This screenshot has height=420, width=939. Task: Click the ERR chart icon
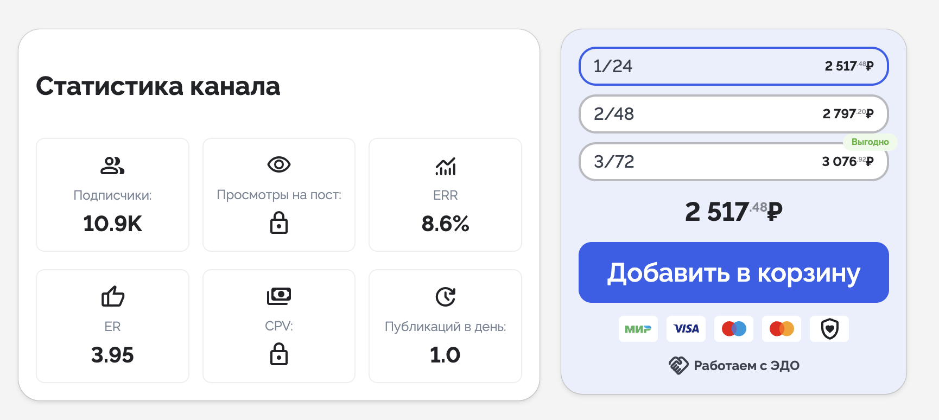445,167
